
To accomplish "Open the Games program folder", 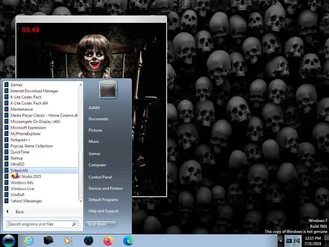I will pyautogui.click(x=41, y=85).
